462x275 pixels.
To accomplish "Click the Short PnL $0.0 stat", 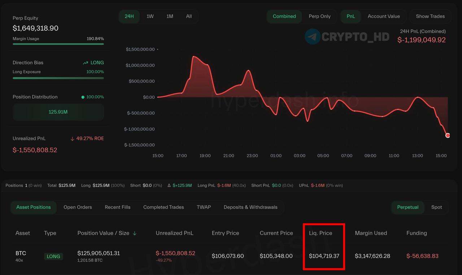I will tap(272, 185).
